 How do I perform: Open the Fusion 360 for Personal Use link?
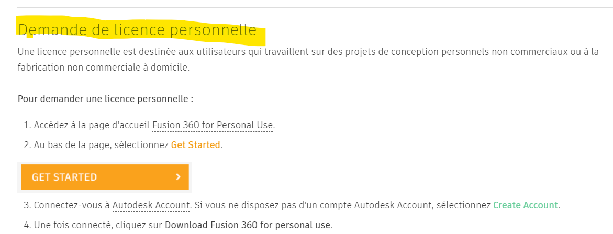click(x=213, y=125)
